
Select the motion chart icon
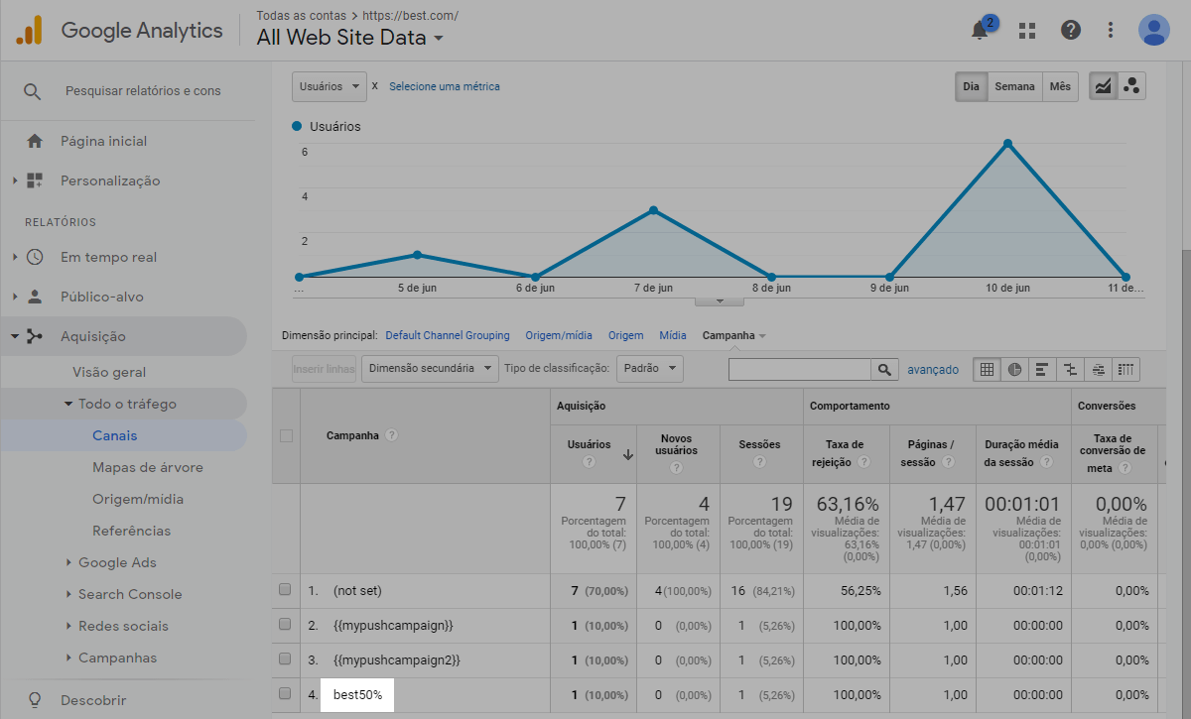pos(1131,86)
